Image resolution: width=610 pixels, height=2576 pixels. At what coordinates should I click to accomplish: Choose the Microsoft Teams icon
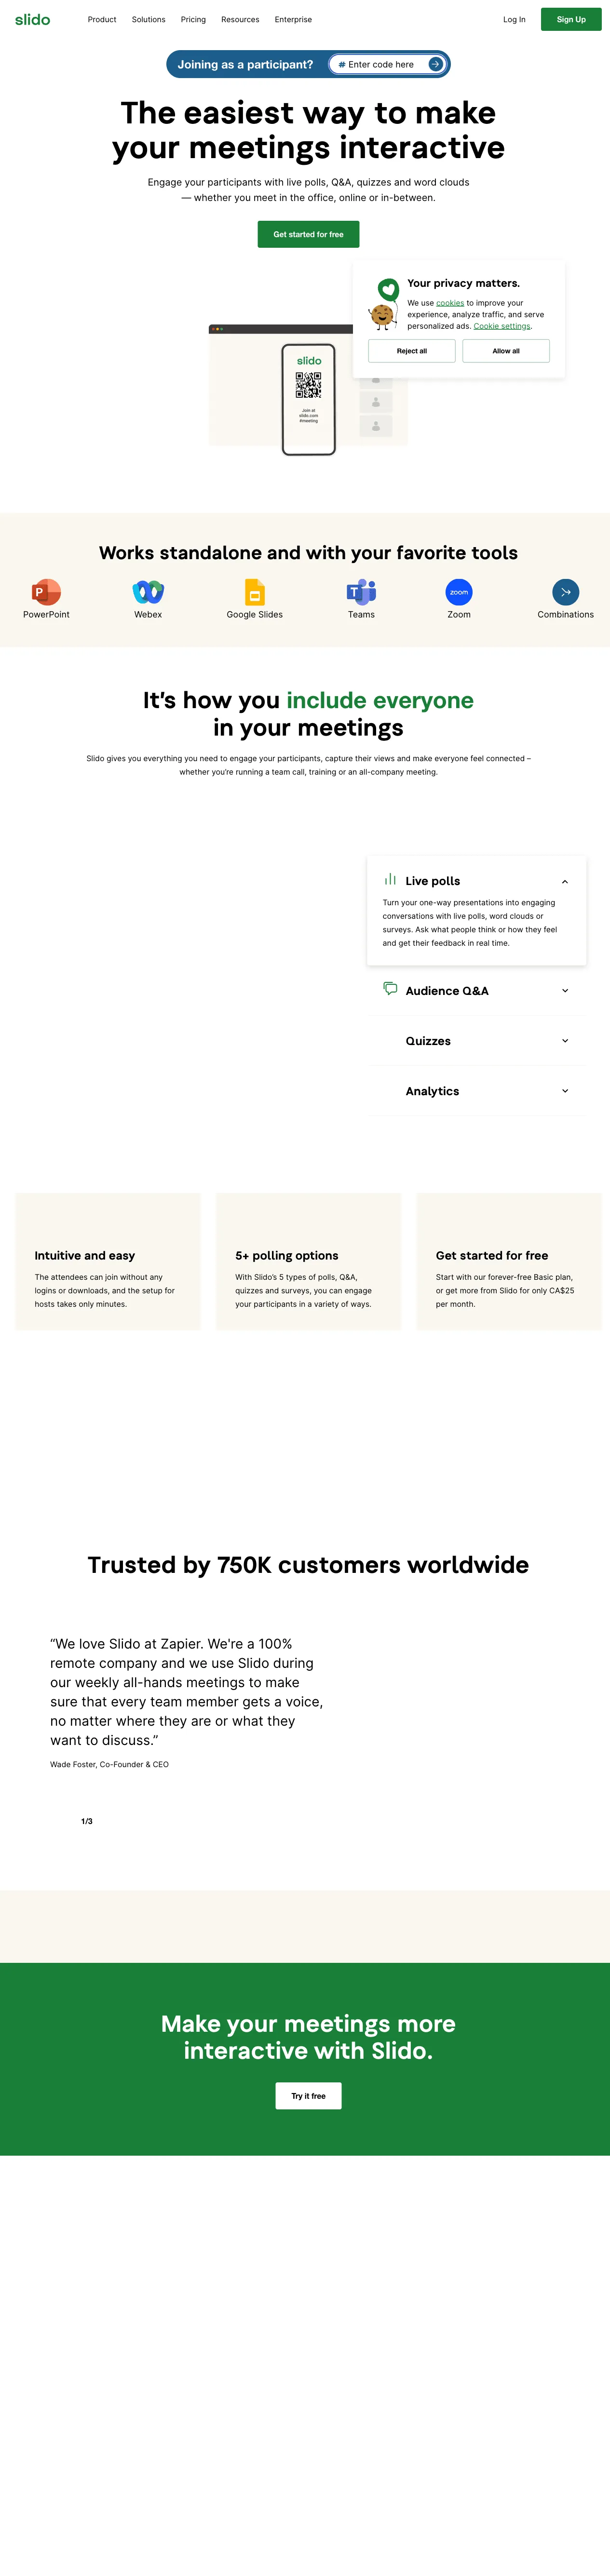(361, 592)
